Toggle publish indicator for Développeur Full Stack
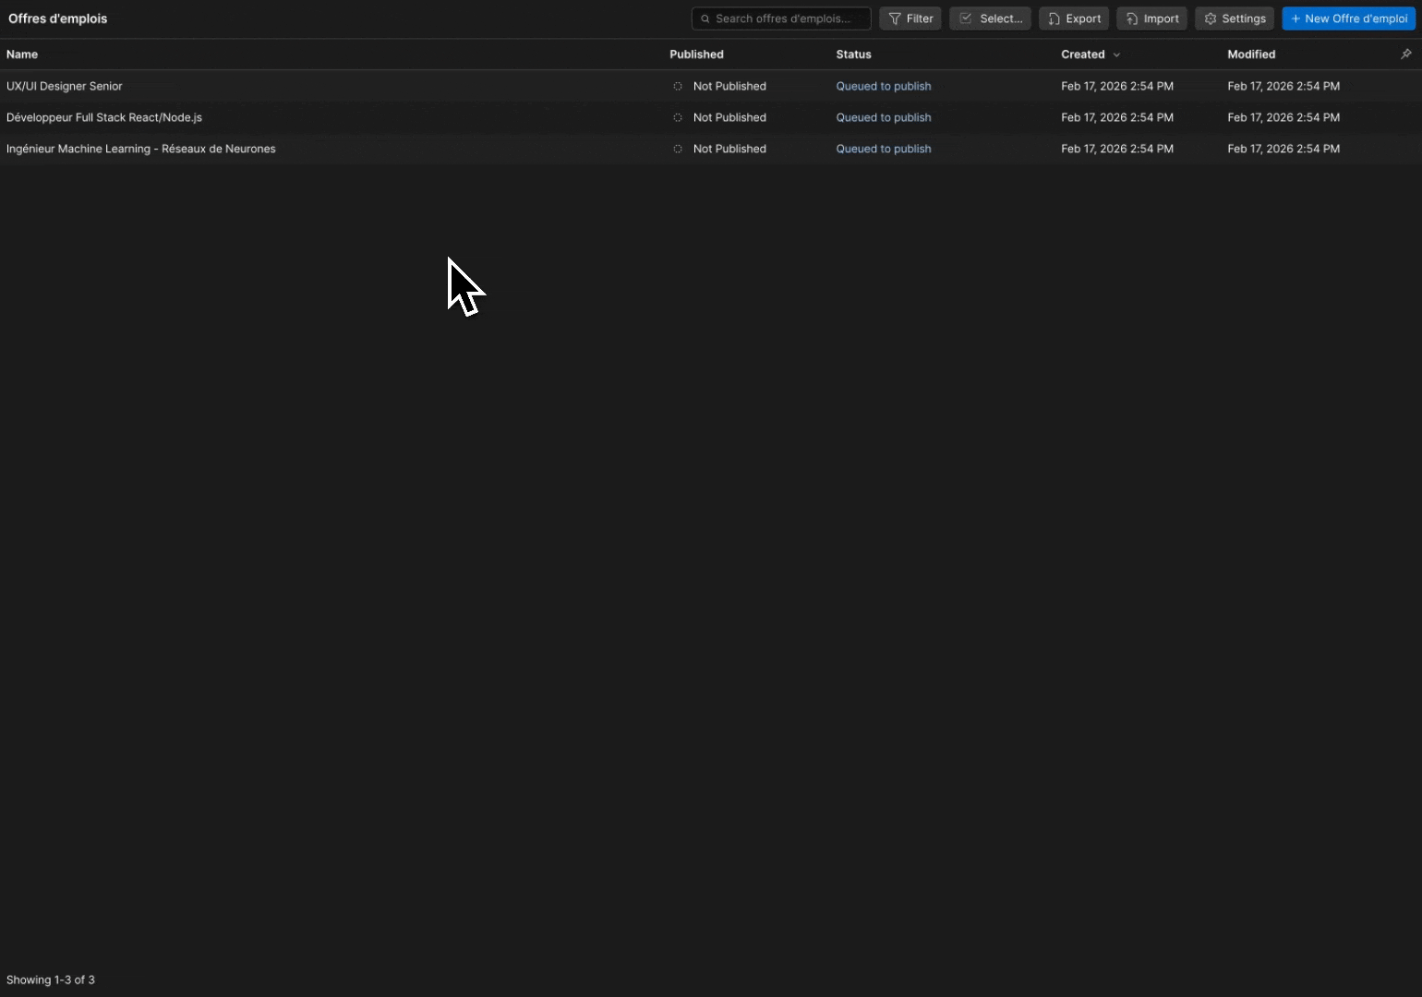Viewport: 1422px width, 997px height. point(677,117)
